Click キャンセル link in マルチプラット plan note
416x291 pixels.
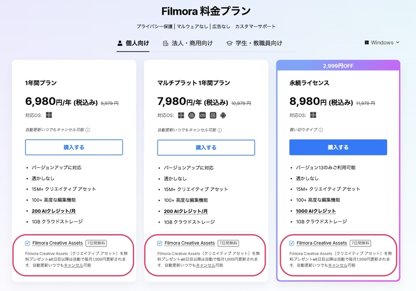click(x=206, y=265)
